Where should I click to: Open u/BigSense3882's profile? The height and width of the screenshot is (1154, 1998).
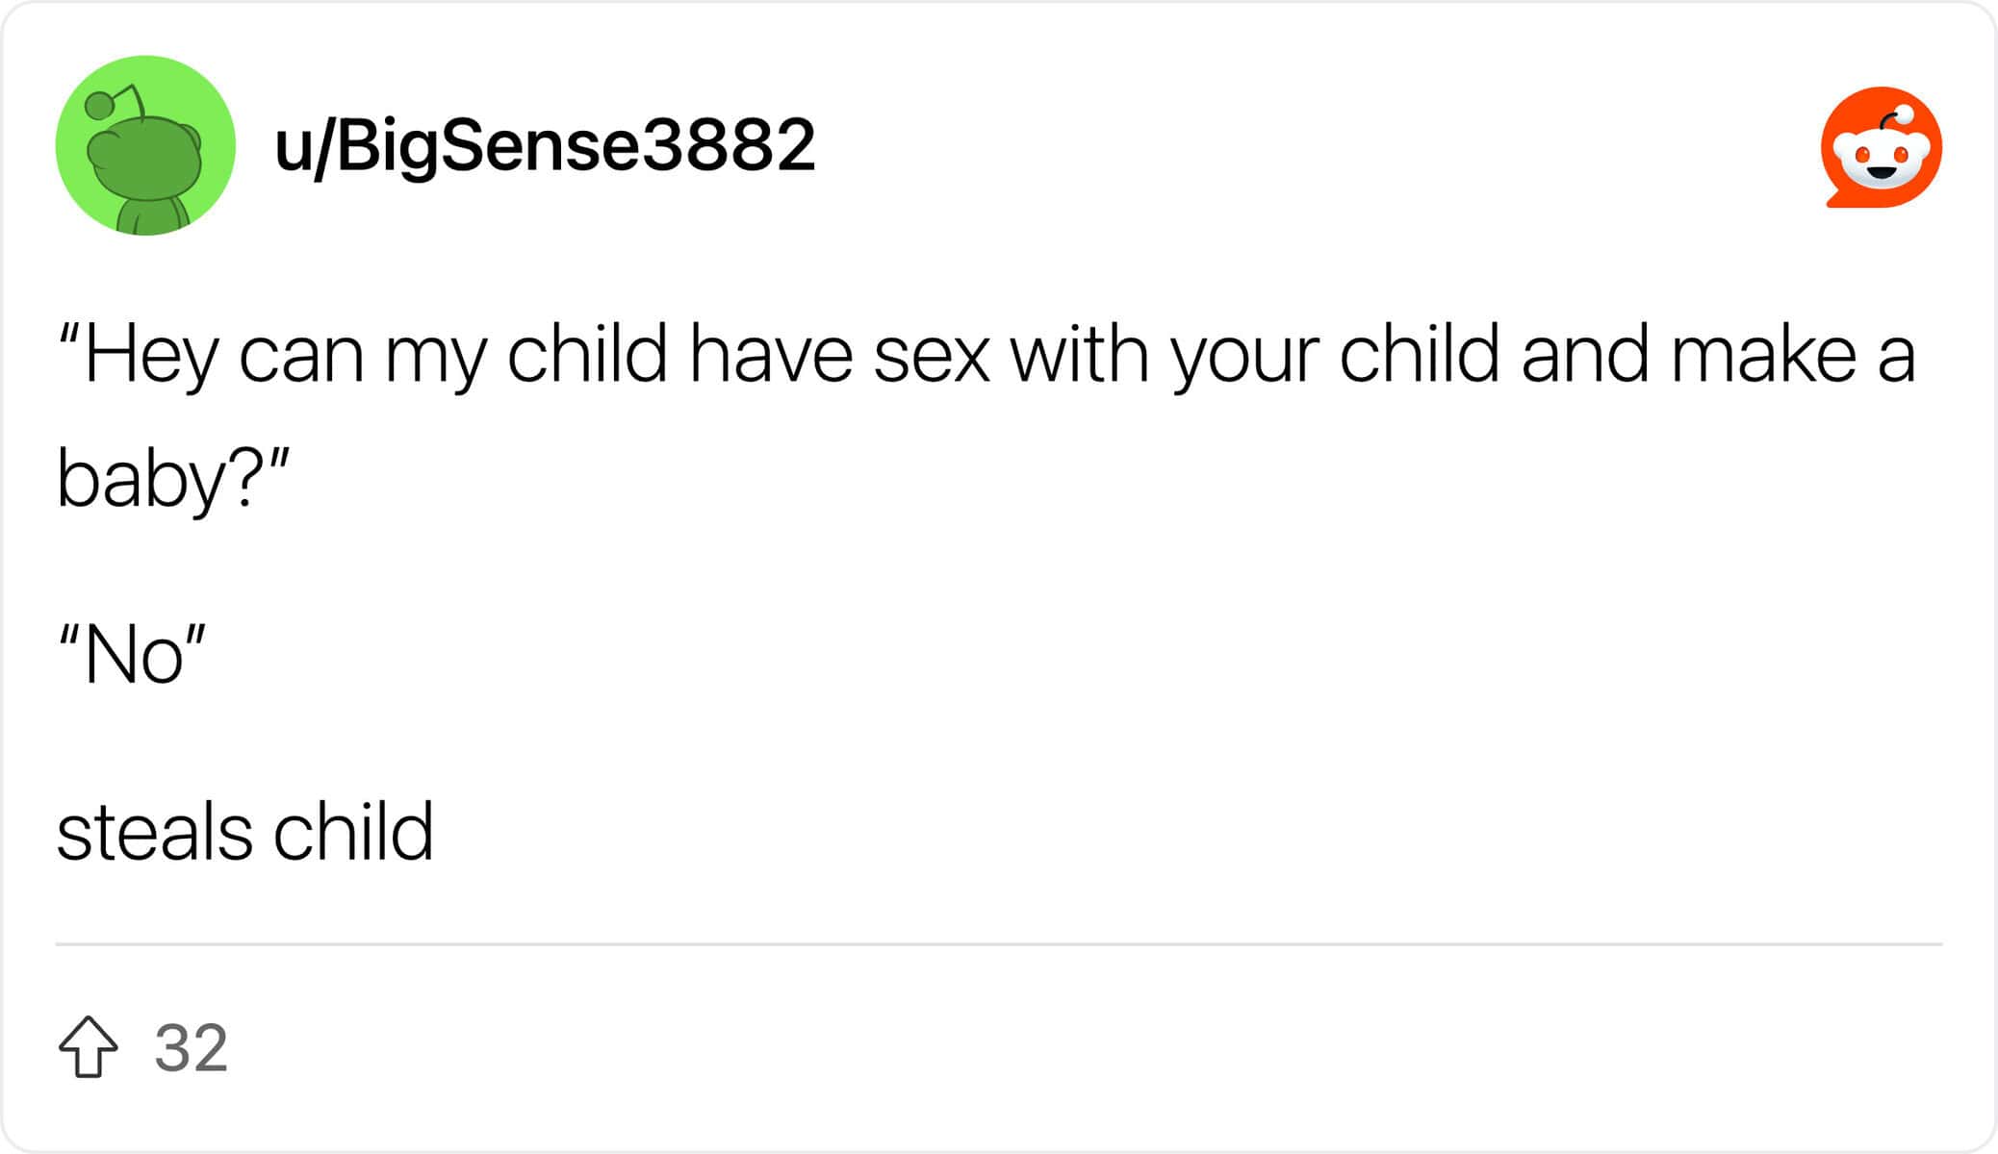(x=545, y=146)
